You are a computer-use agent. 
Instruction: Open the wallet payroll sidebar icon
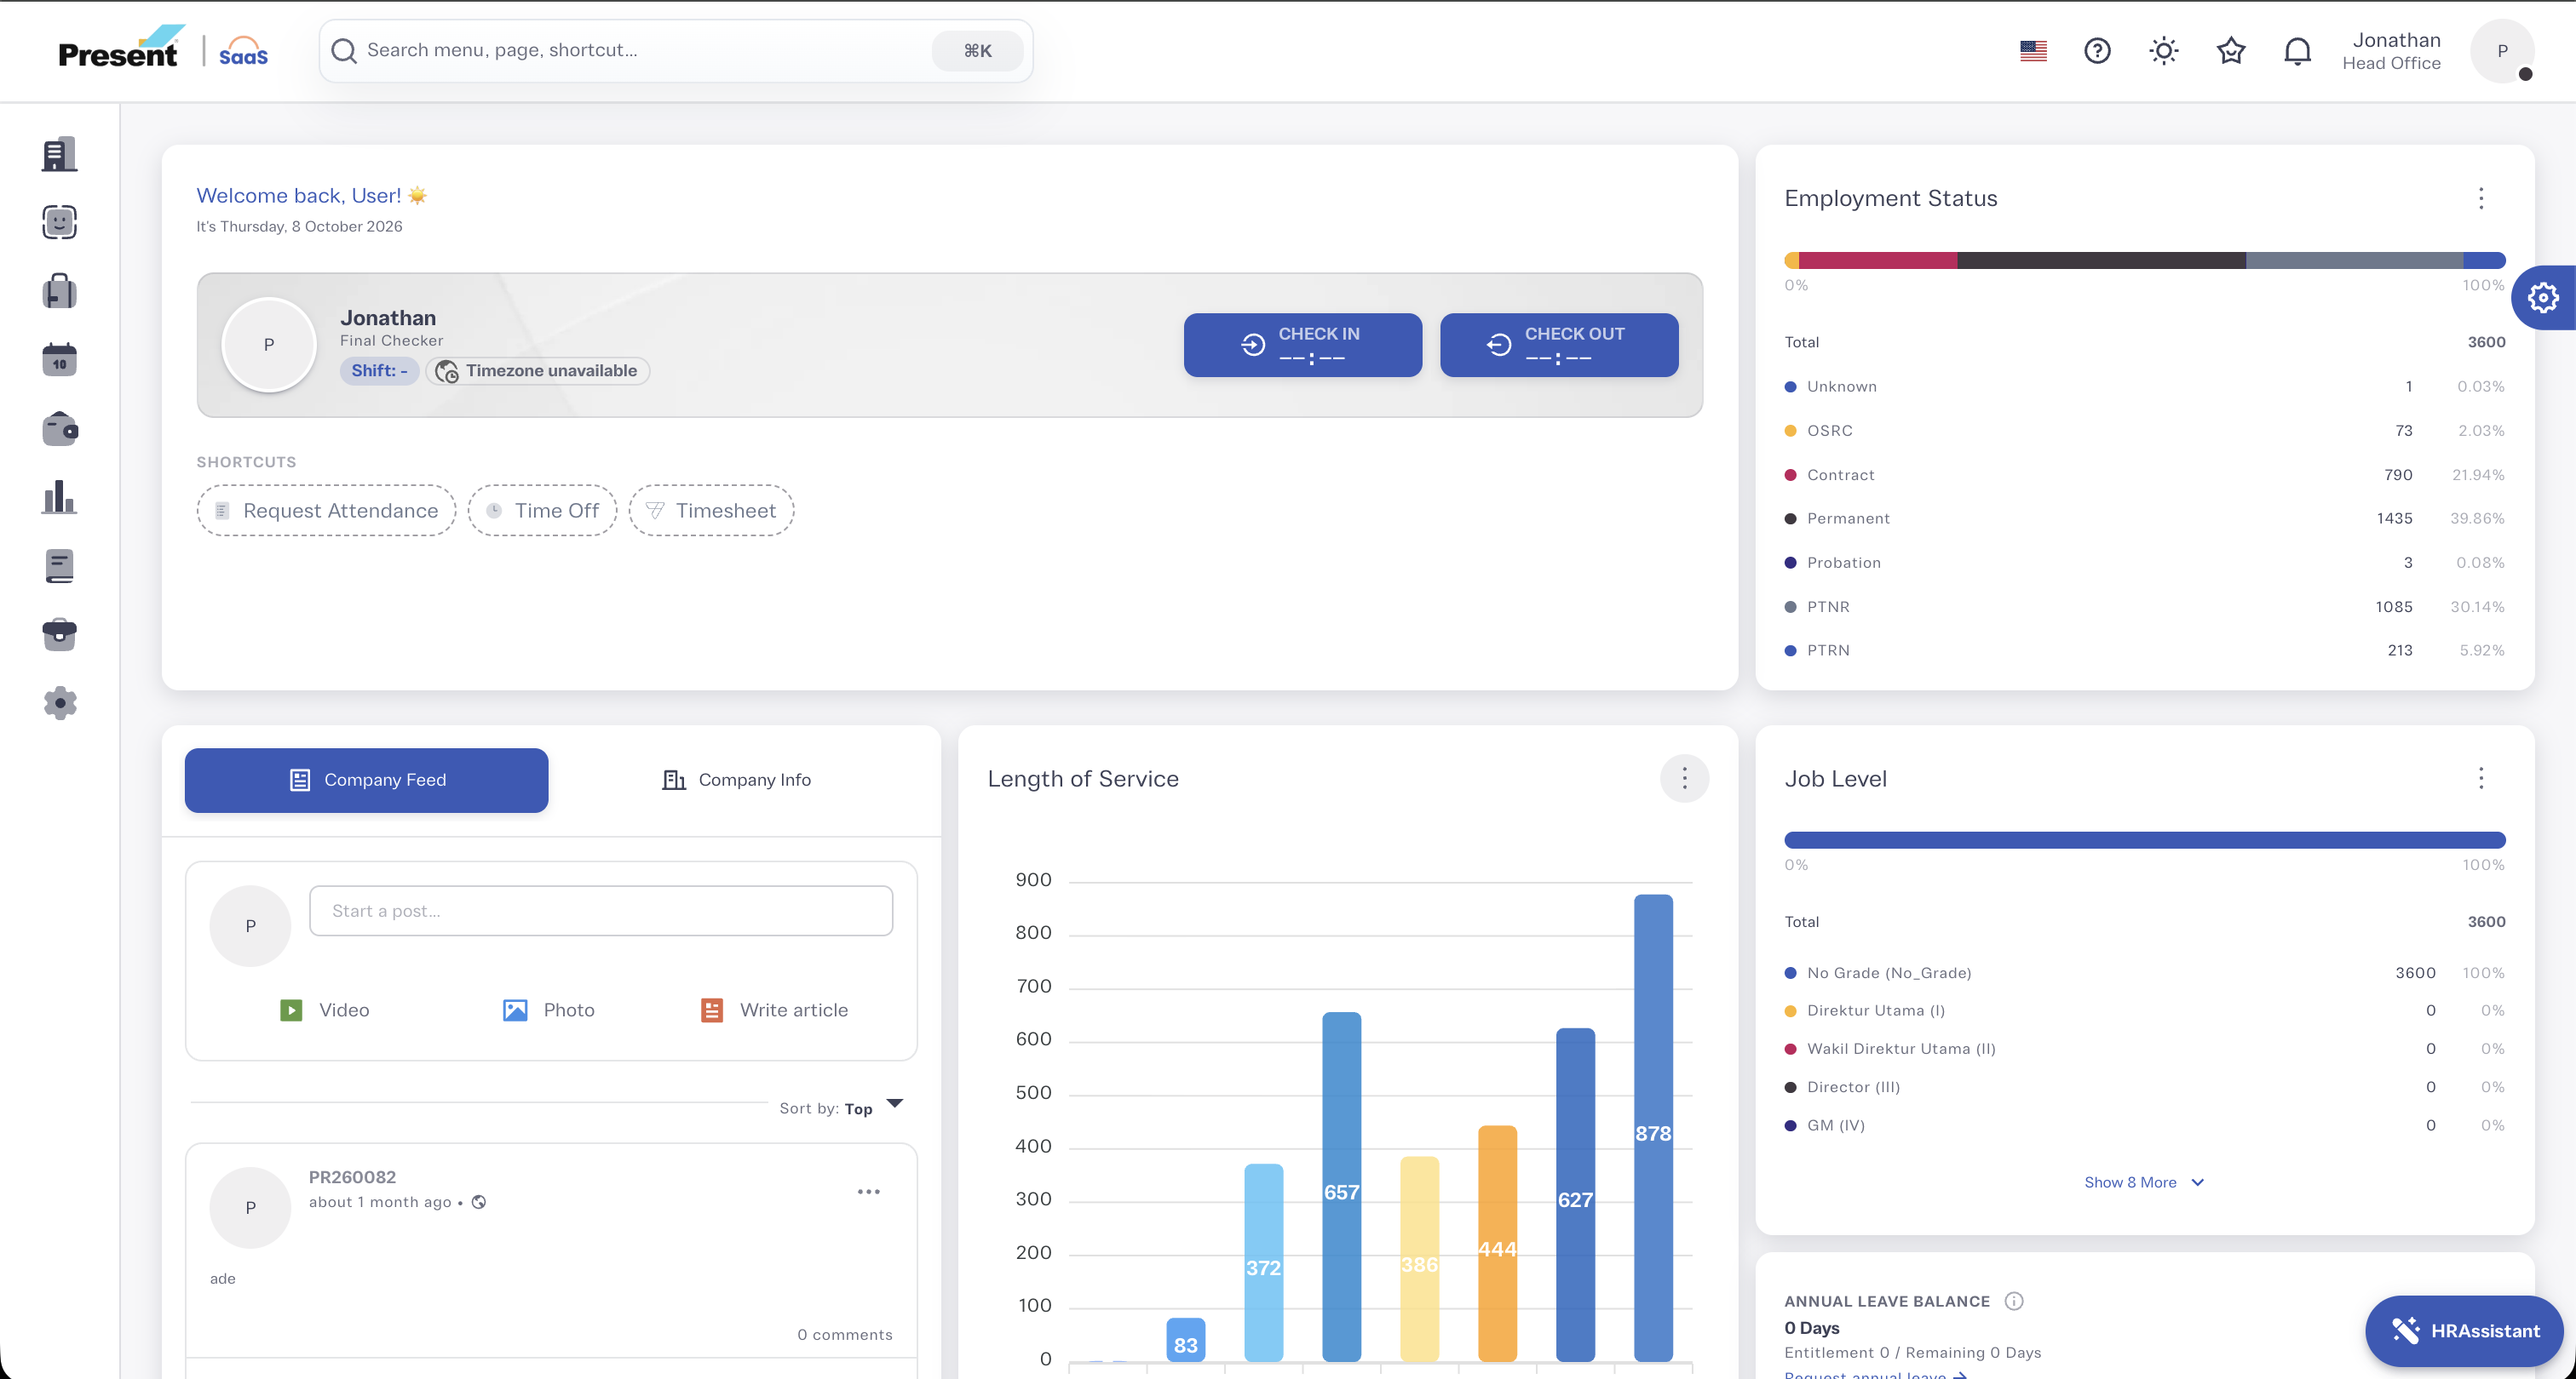point(59,429)
